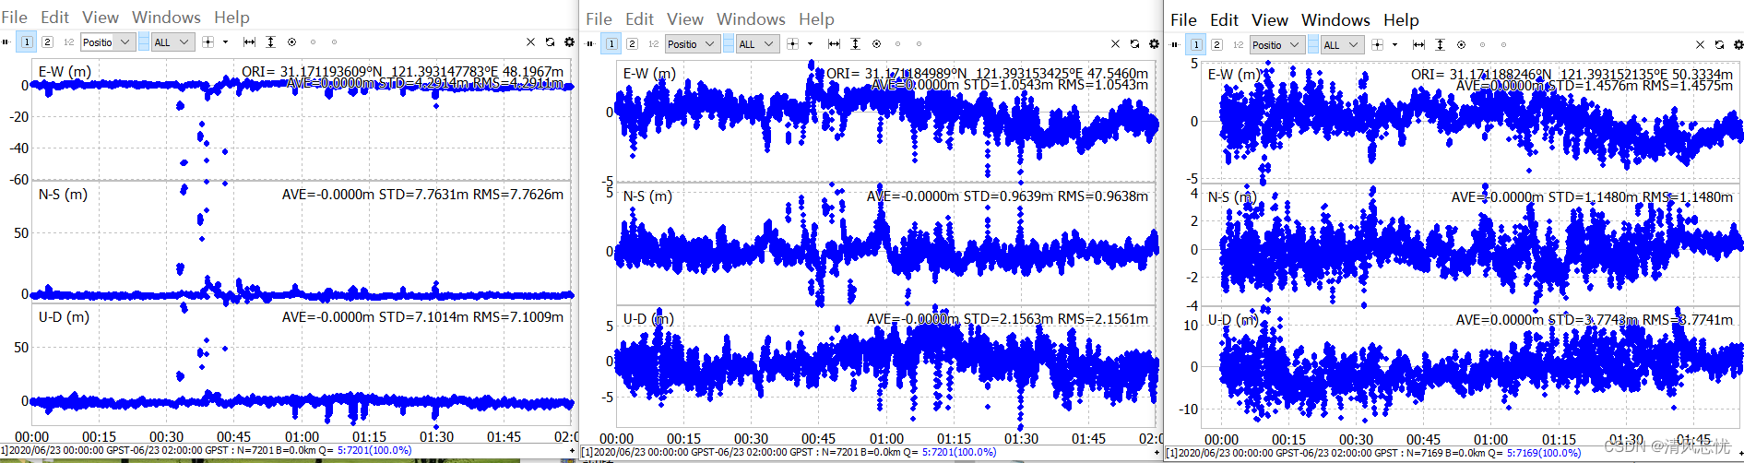Screen dimensions: 1744x463
Task: Clear the plot data with the X icon, left window
Action: [x=530, y=42]
